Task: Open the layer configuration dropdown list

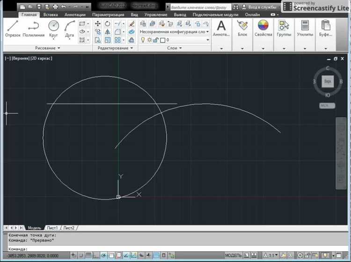Action: (x=207, y=32)
